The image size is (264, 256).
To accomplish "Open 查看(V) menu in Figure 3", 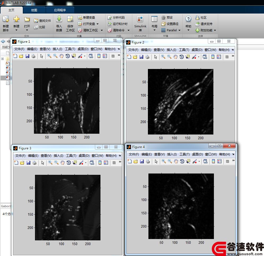I will pos(46,156).
